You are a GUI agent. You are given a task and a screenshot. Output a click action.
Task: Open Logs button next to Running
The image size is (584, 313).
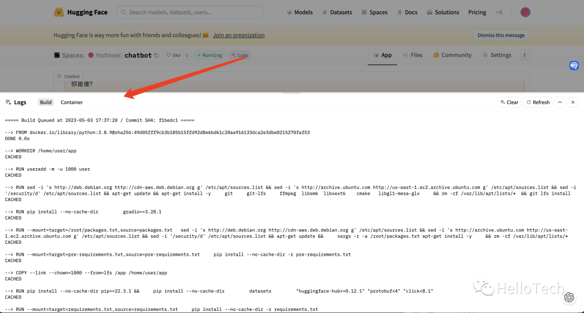[240, 55]
